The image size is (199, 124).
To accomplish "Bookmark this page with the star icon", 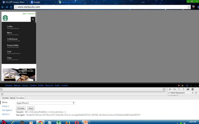I will (189, 7).
